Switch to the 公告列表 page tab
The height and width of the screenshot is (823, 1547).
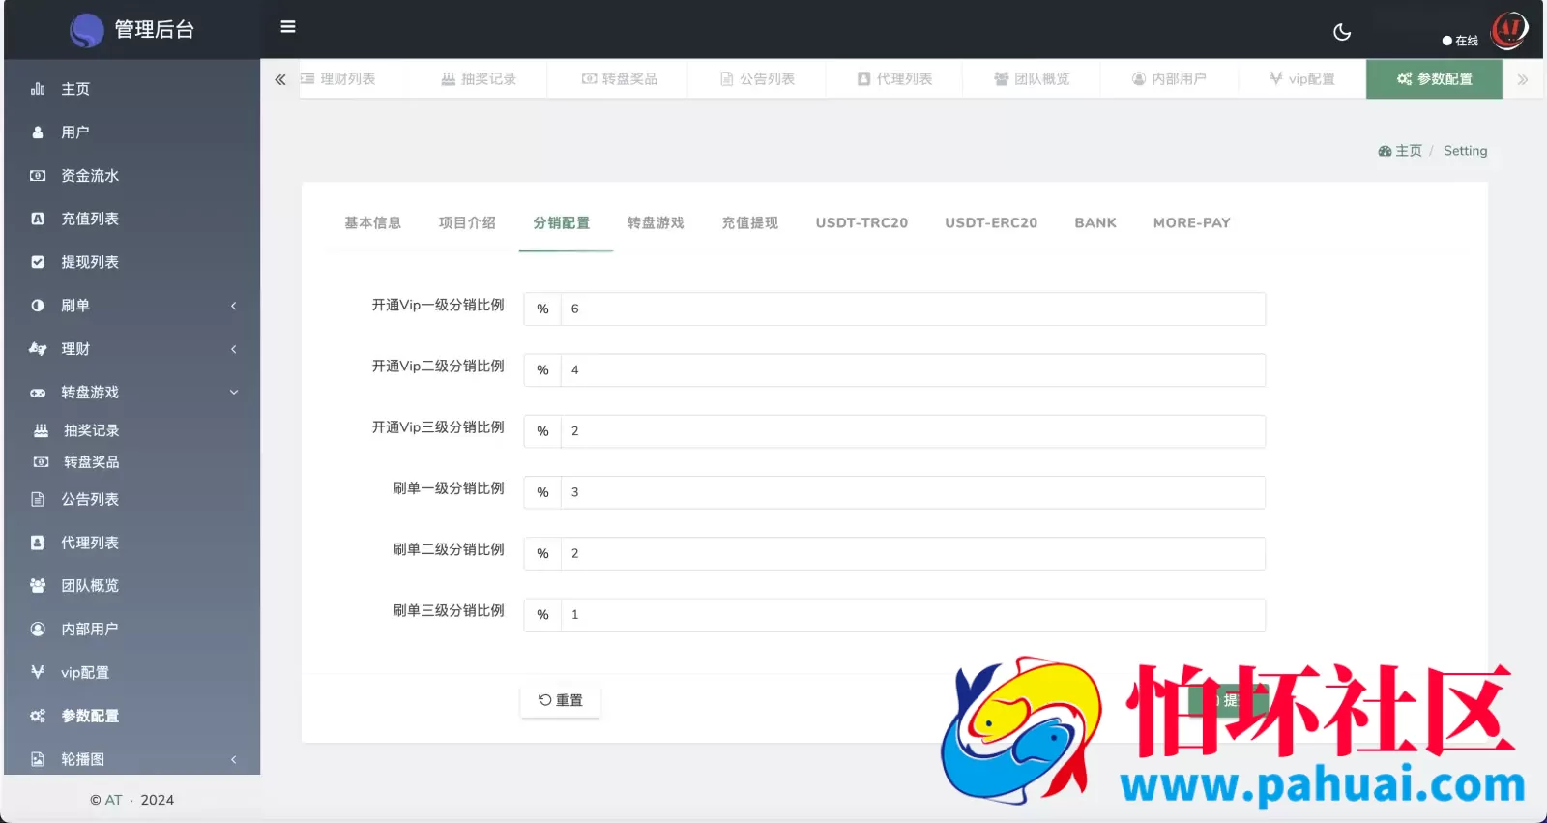757,79
